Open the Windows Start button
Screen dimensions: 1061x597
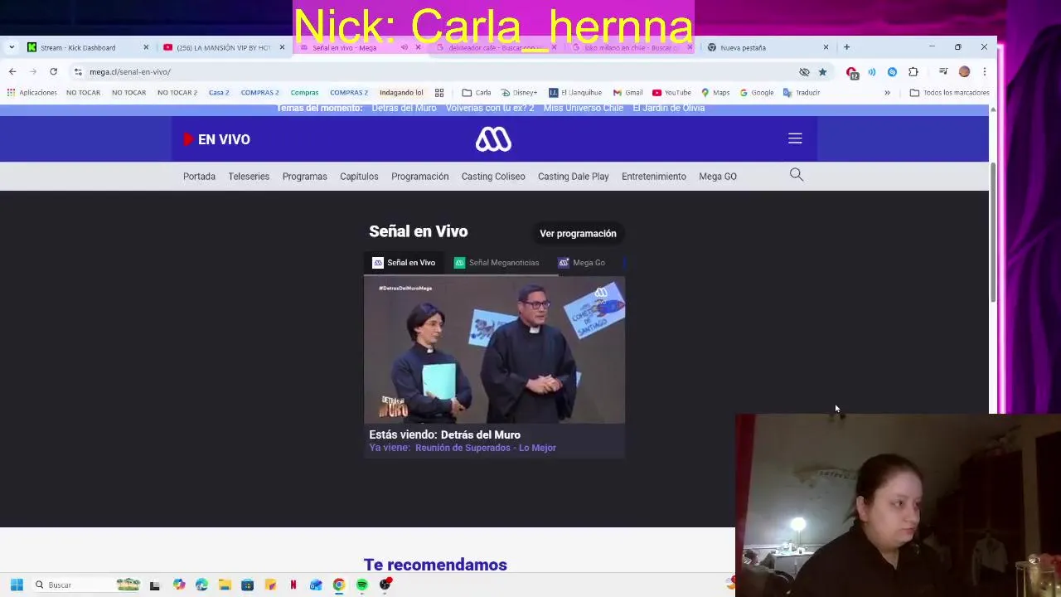(17, 585)
